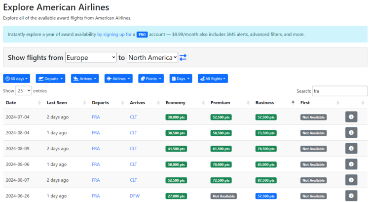Select the 73,500 pts Business fare
Image resolution: width=370 pixels, height=202 pixels.
pos(266,133)
